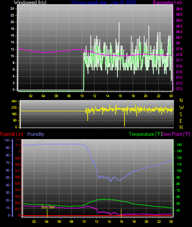Click the 04 hour label under the temperature graph
This screenshot has height=227, width=192.
pyautogui.click(x=47, y=222)
